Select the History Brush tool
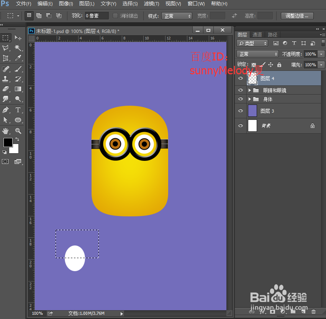This screenshot has width=326, height=319. click(18, 79)
